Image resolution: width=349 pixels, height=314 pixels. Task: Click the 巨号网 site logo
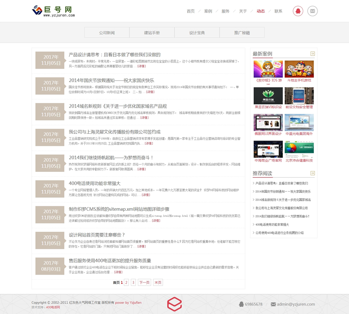[53, 11]
